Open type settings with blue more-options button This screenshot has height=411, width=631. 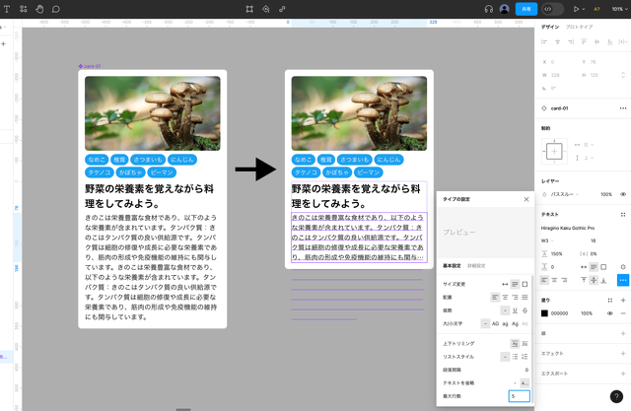point(622,280)
